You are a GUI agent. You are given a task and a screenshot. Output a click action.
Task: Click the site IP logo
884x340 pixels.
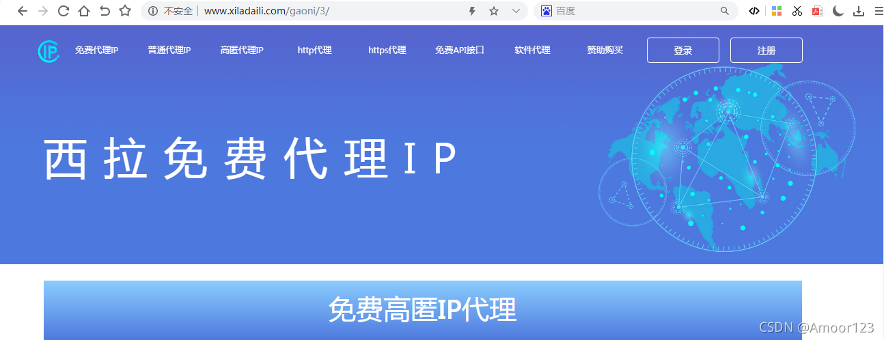point(49,51)
